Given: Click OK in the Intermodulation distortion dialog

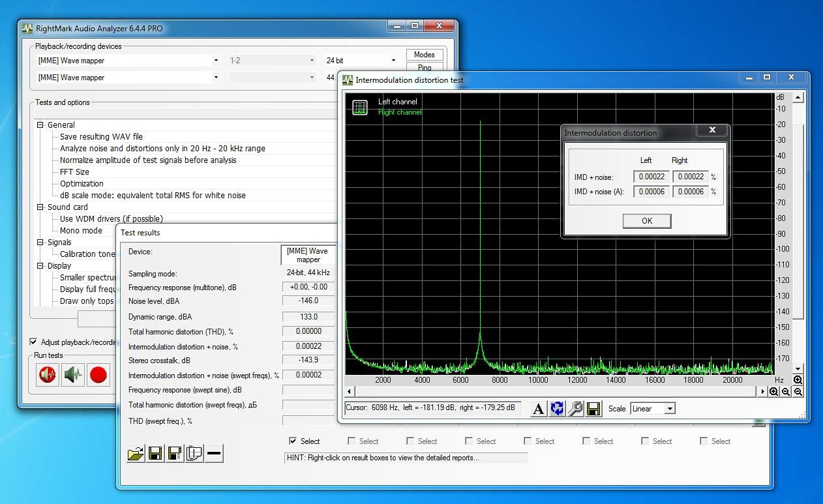Looking at the screenshot, I should click(x=646, y=221).
